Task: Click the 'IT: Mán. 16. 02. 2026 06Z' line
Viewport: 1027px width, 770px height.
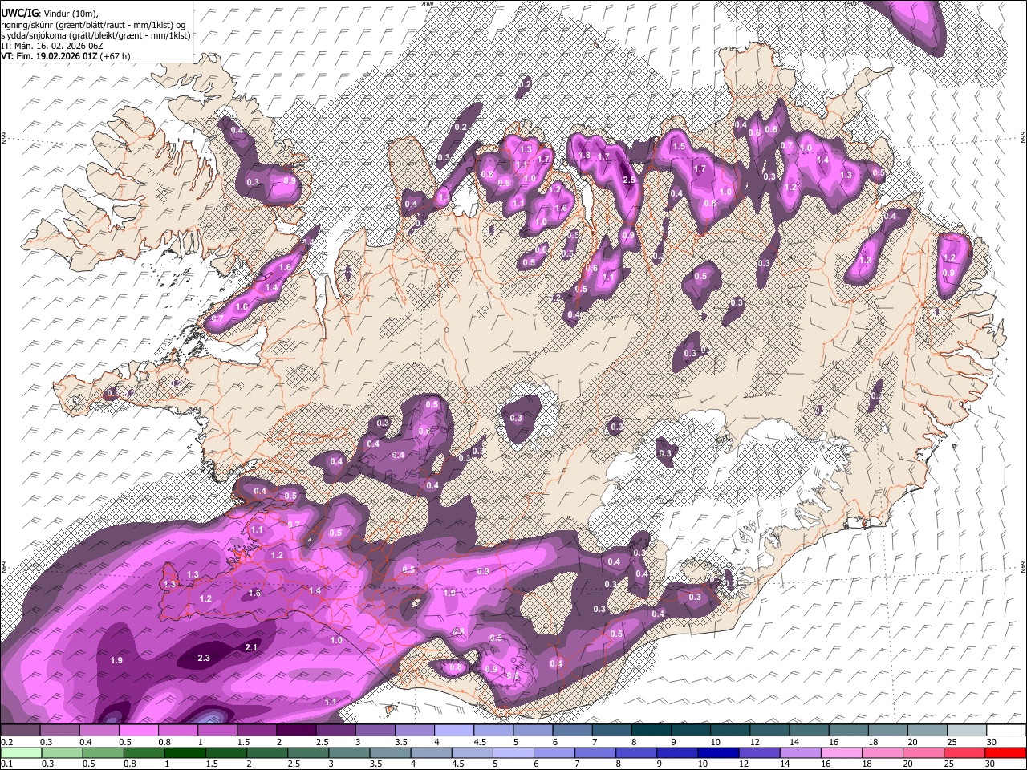Action: tap(51, 46)
